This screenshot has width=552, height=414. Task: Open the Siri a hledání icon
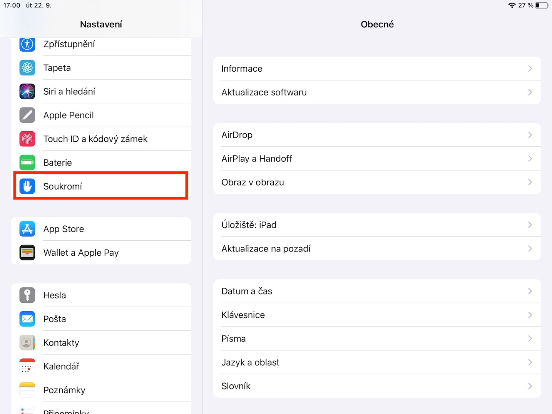27,92
